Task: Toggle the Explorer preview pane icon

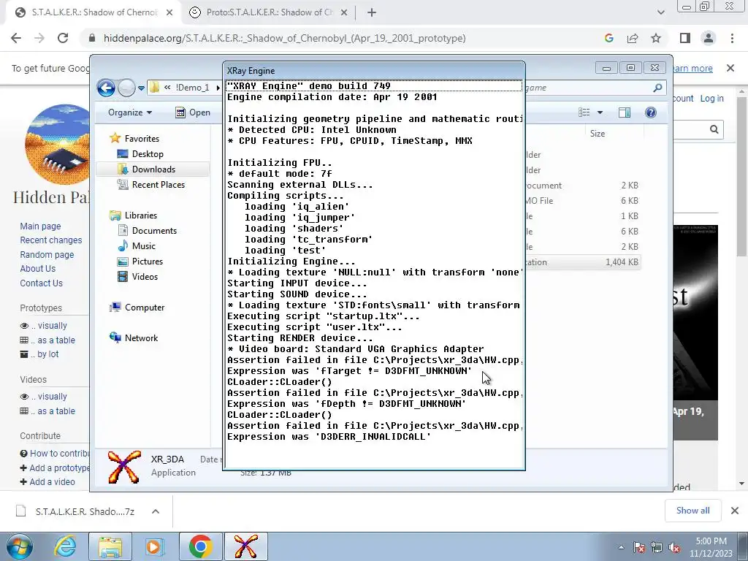Action: tap(625, 112)
